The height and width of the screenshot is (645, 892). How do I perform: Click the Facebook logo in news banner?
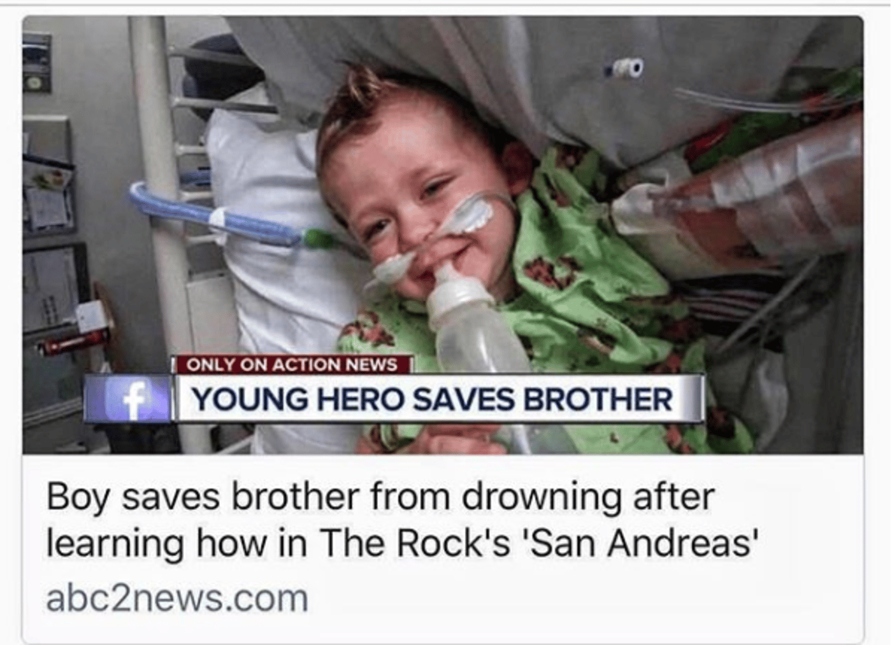coord(128,399)
